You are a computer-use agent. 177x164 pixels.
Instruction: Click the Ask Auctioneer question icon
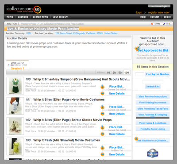pos(136,138)
